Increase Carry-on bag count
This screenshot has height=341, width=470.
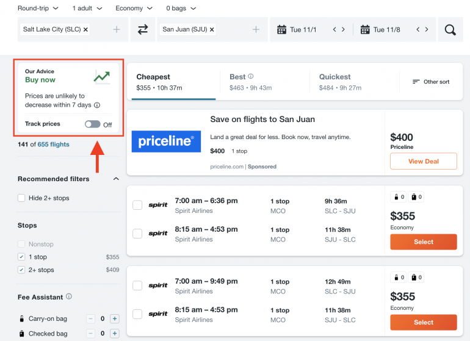[x=115, y=318]
